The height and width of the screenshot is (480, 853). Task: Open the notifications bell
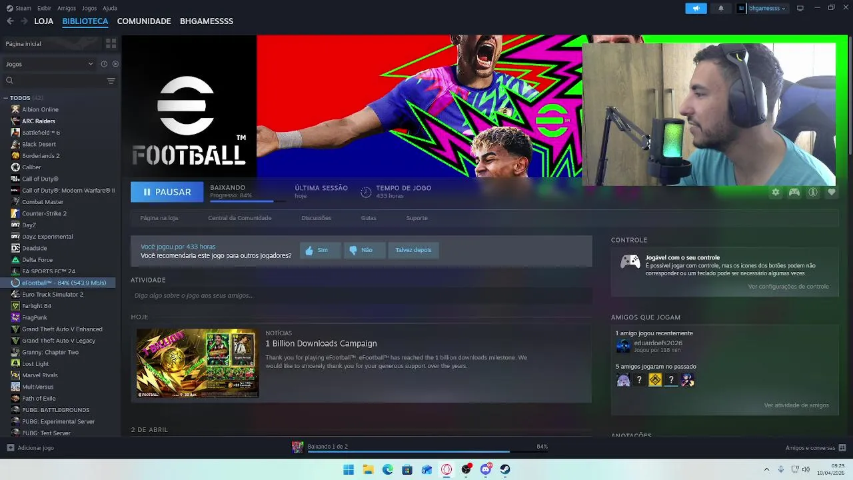(x=720, y=8)
